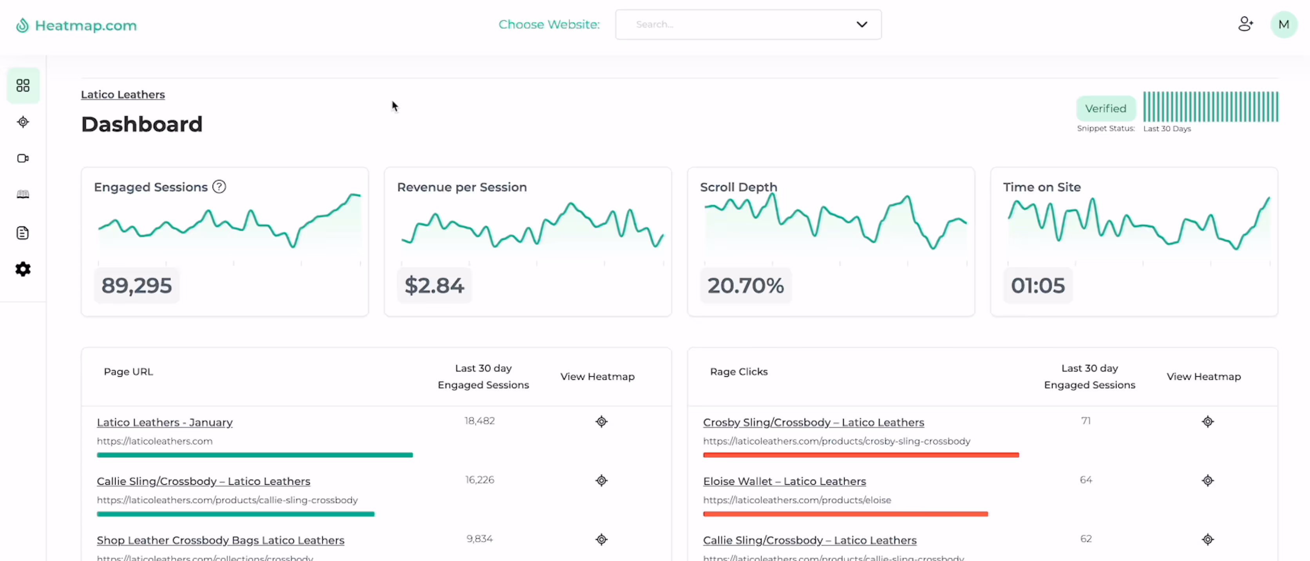
Task: Open the dashboard grid icon in sidebar
Action: pos(23,85)
